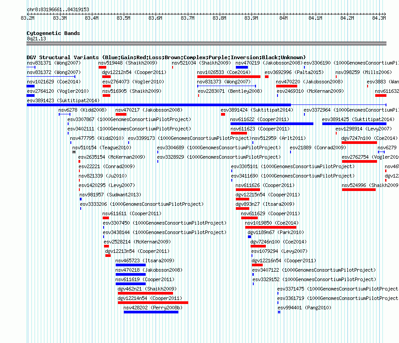Click the red dgv12214n54 loss bar

coord(153,303)
